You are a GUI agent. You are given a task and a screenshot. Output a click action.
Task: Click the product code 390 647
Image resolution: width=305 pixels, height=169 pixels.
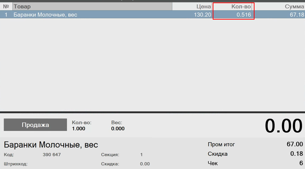click(x=52, y=155)
